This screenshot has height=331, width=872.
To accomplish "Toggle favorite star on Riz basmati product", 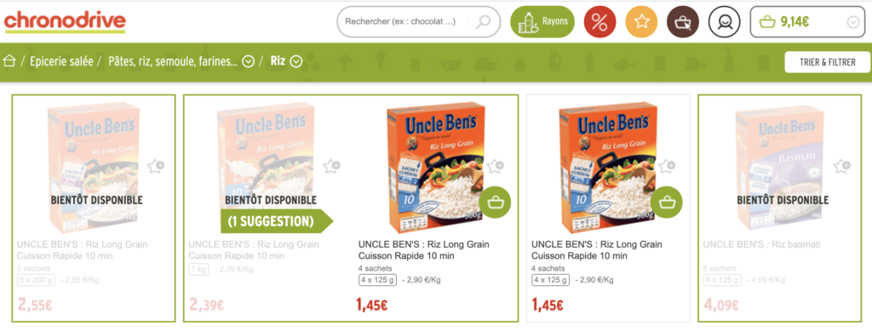I will [x=842, y=165].
